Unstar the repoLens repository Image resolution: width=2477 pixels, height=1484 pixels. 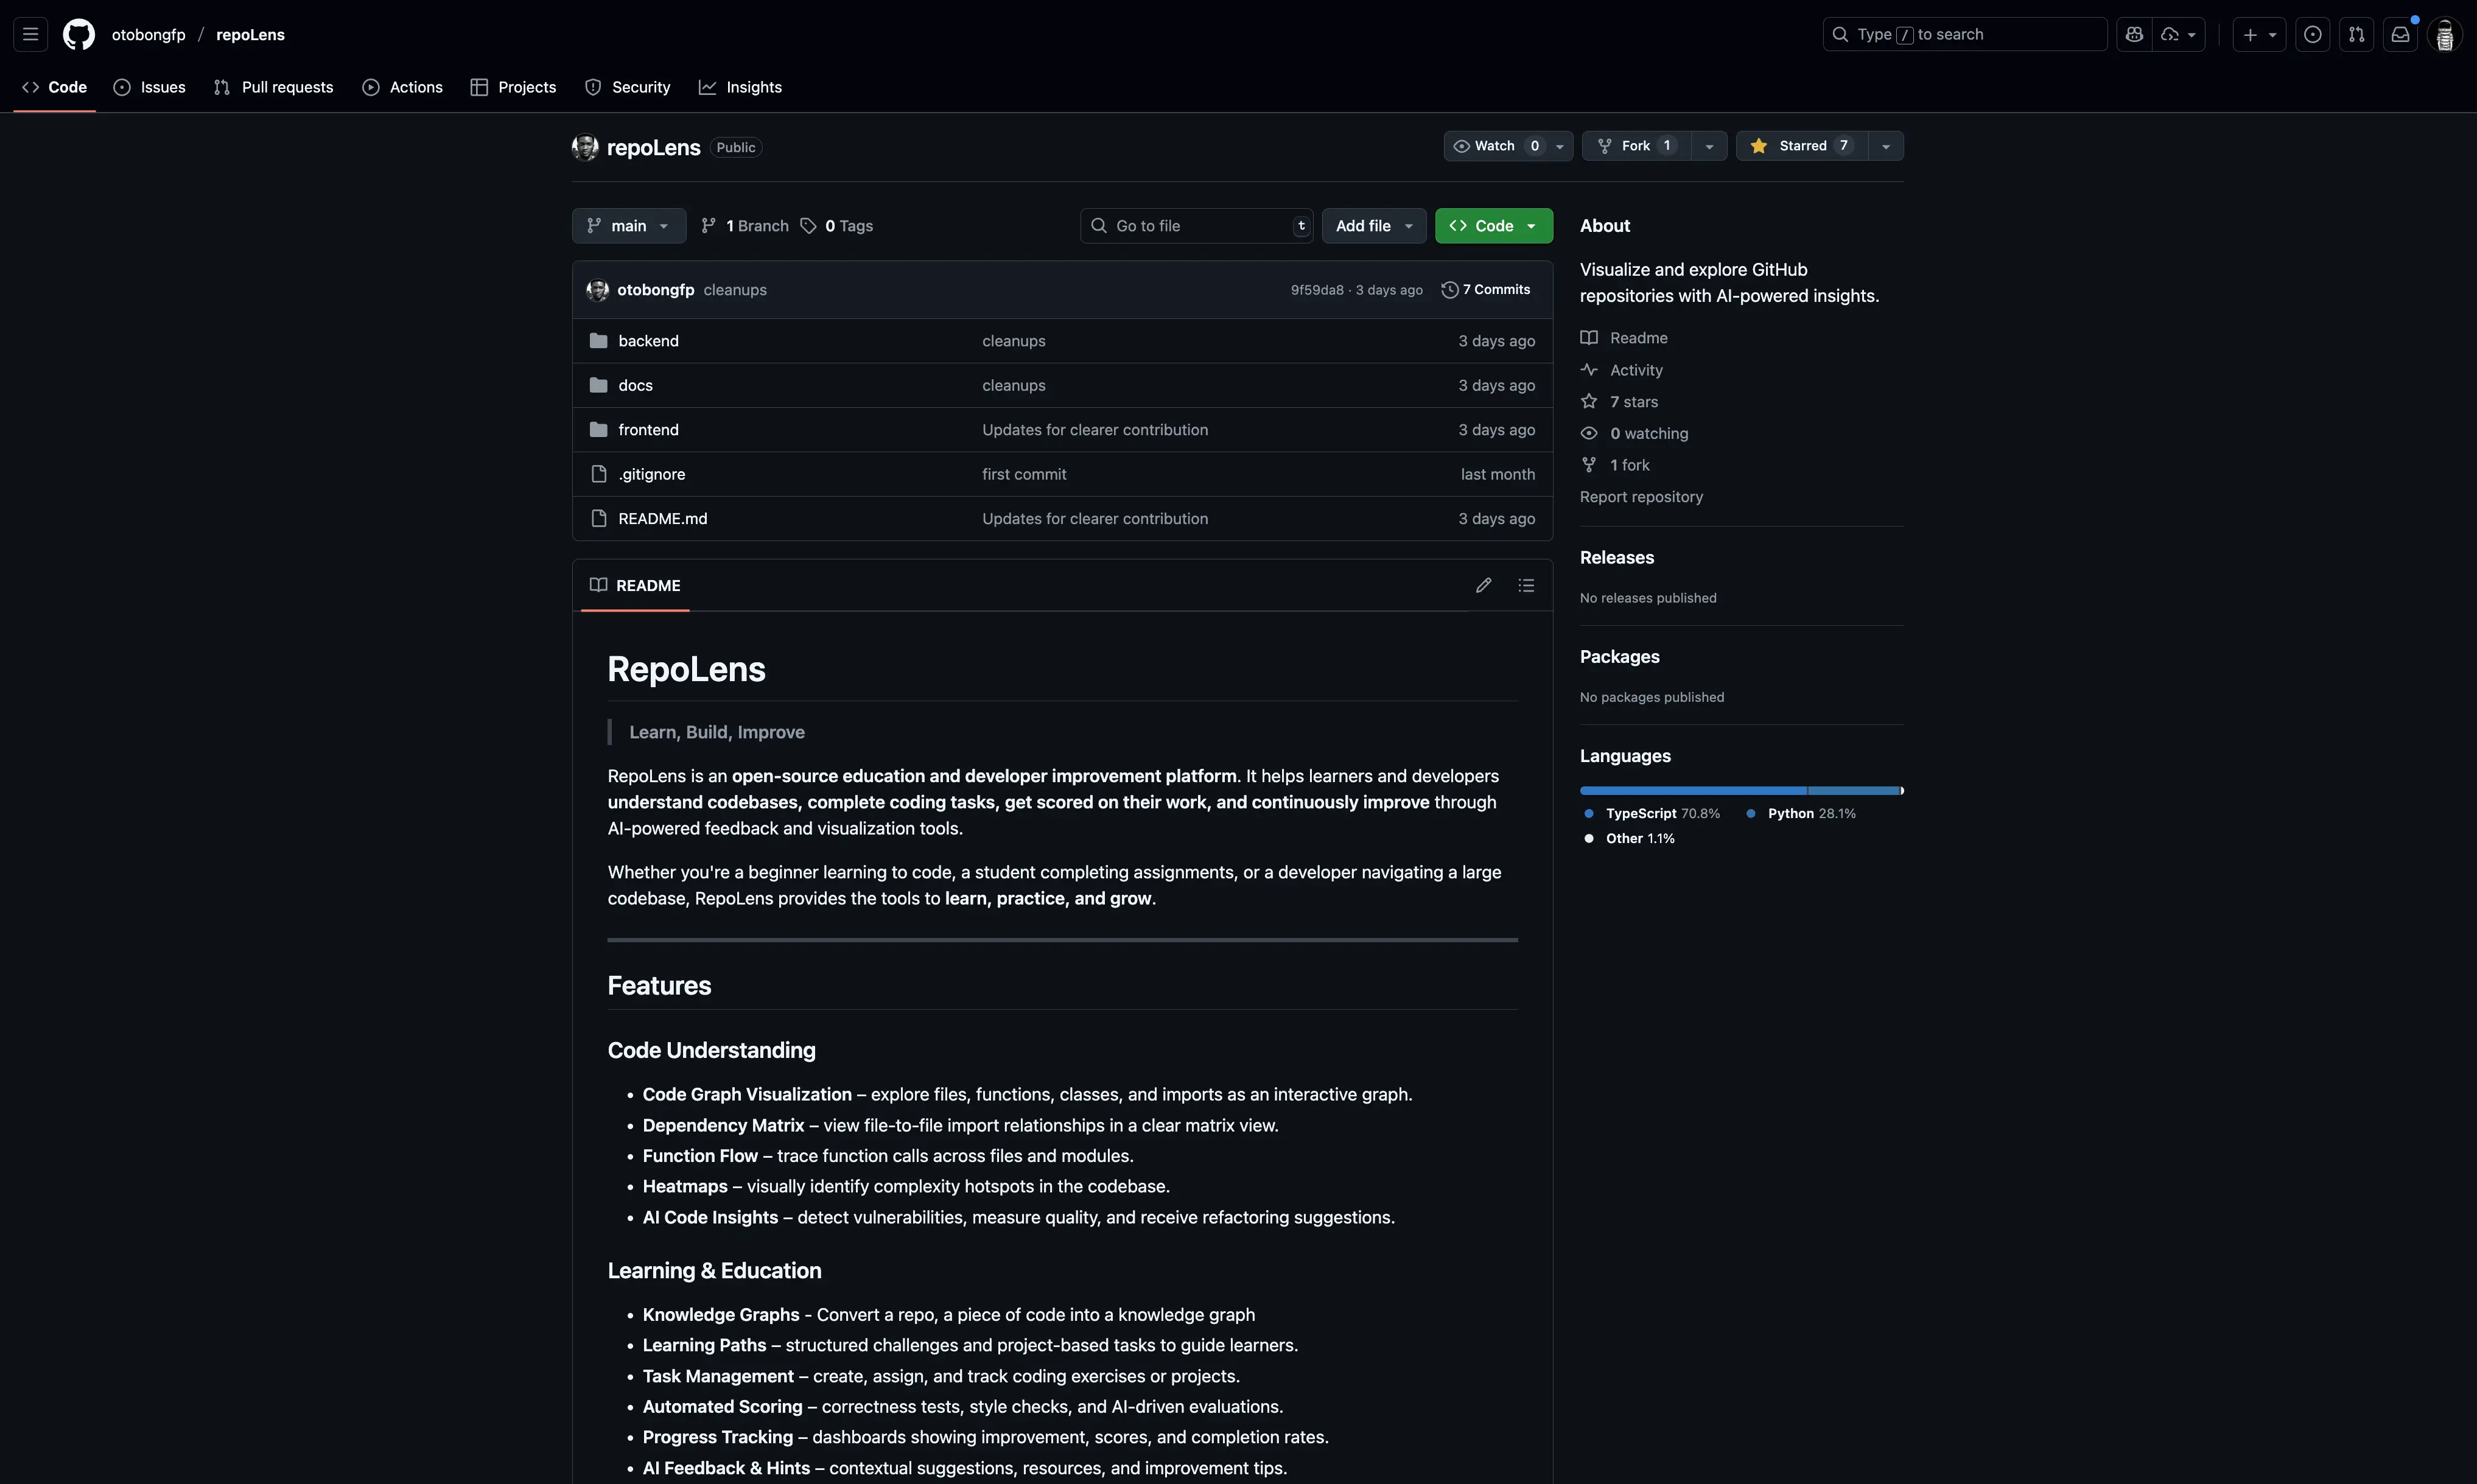point(1800,145)
